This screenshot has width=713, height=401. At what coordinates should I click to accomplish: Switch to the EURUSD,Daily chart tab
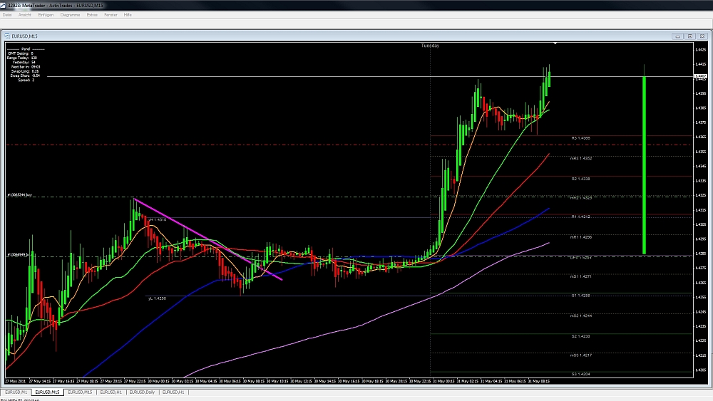143,392
